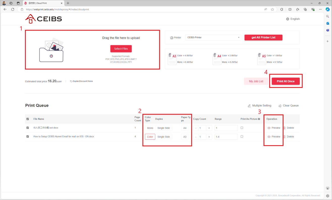Click the CEIBS logo
The width and height of the screenshot is (332, 200).
[43, 19]
